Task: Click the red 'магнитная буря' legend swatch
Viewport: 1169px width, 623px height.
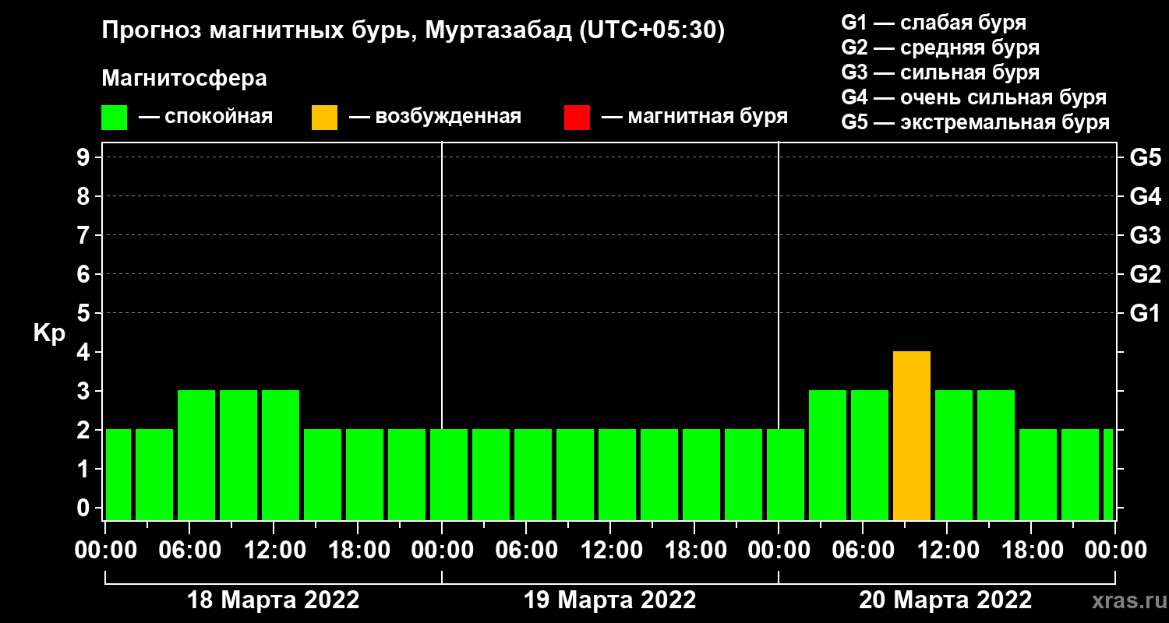Action: (577, 118)
